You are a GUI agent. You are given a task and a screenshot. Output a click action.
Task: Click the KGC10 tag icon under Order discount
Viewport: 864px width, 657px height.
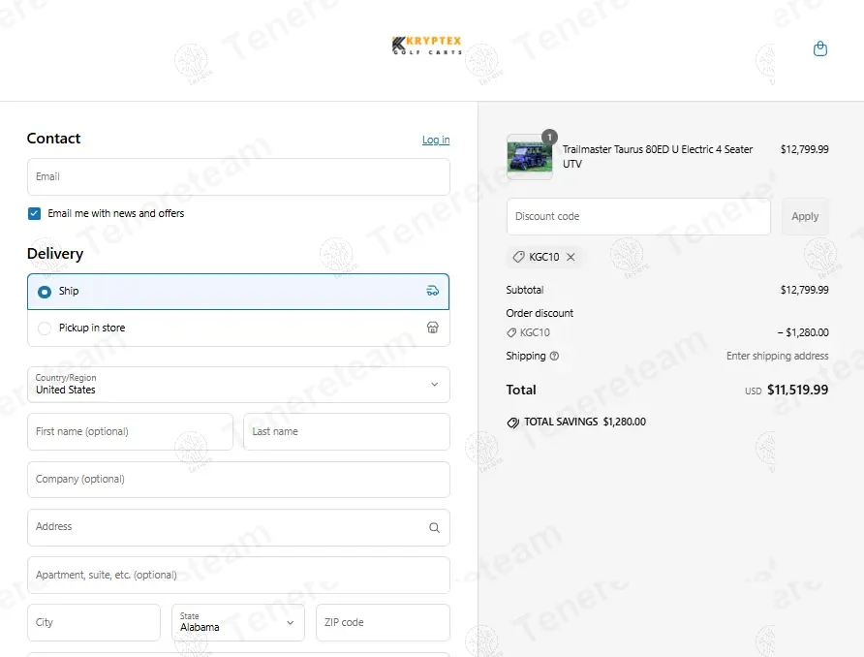coord(511,333)
